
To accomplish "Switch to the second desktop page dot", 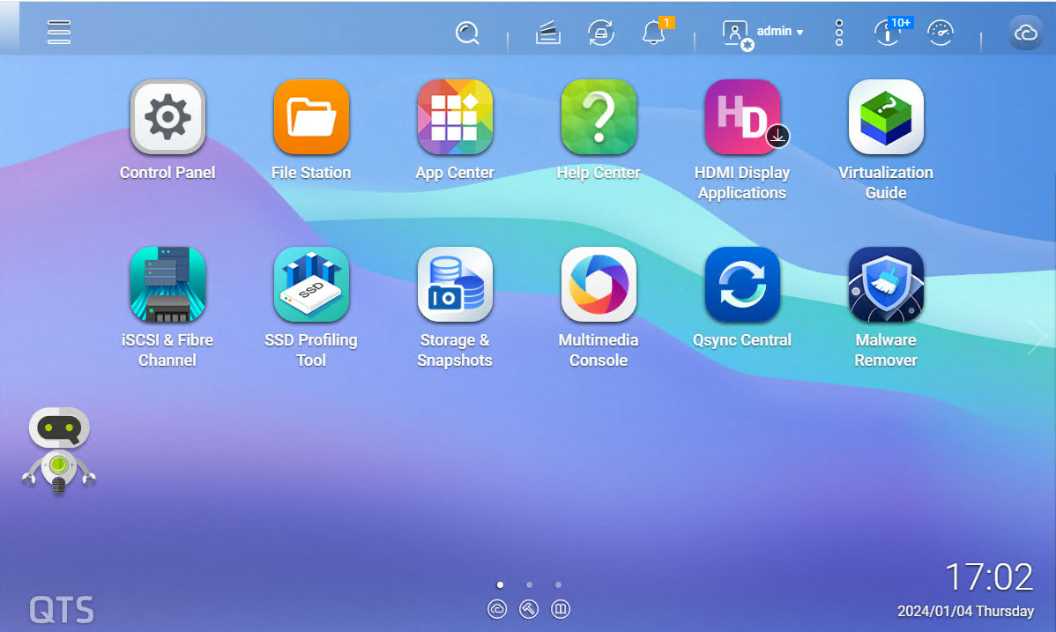I will 530,584.
